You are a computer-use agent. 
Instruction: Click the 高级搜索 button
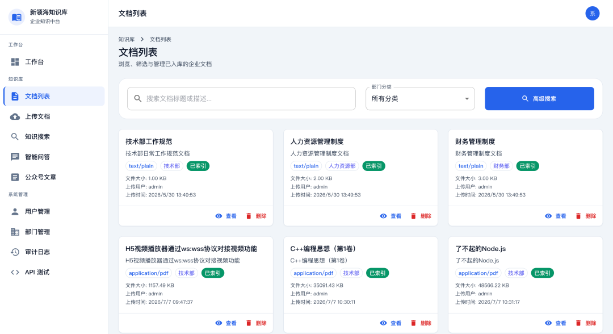[x=539, y=99]
